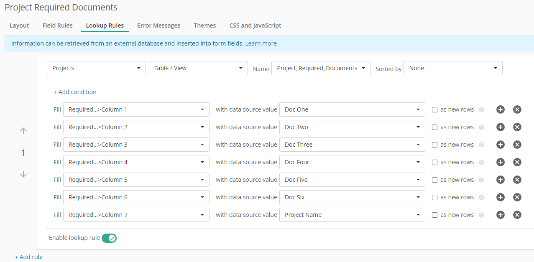Open the Project_Required_Documents name dropdown
The height and width of the screenshot is (262, 534).
tap(320, 68)
